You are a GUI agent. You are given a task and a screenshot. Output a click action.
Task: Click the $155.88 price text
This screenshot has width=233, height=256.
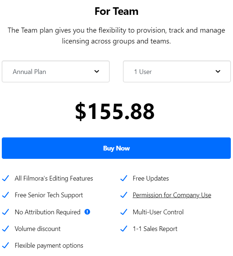click(x=115, y=111)
